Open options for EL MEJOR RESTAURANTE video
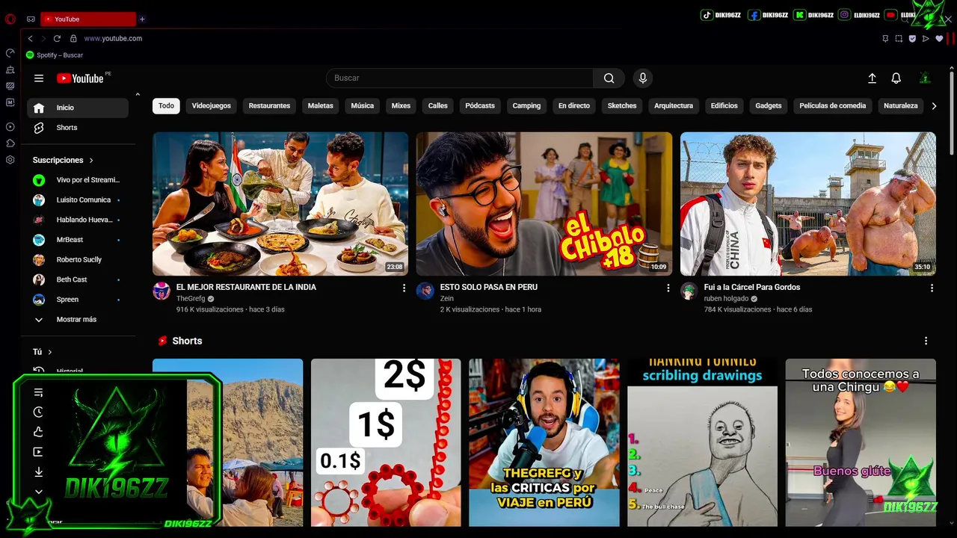Screen dimensions: 957x538 pyautogui.click(x=404, y=288)
